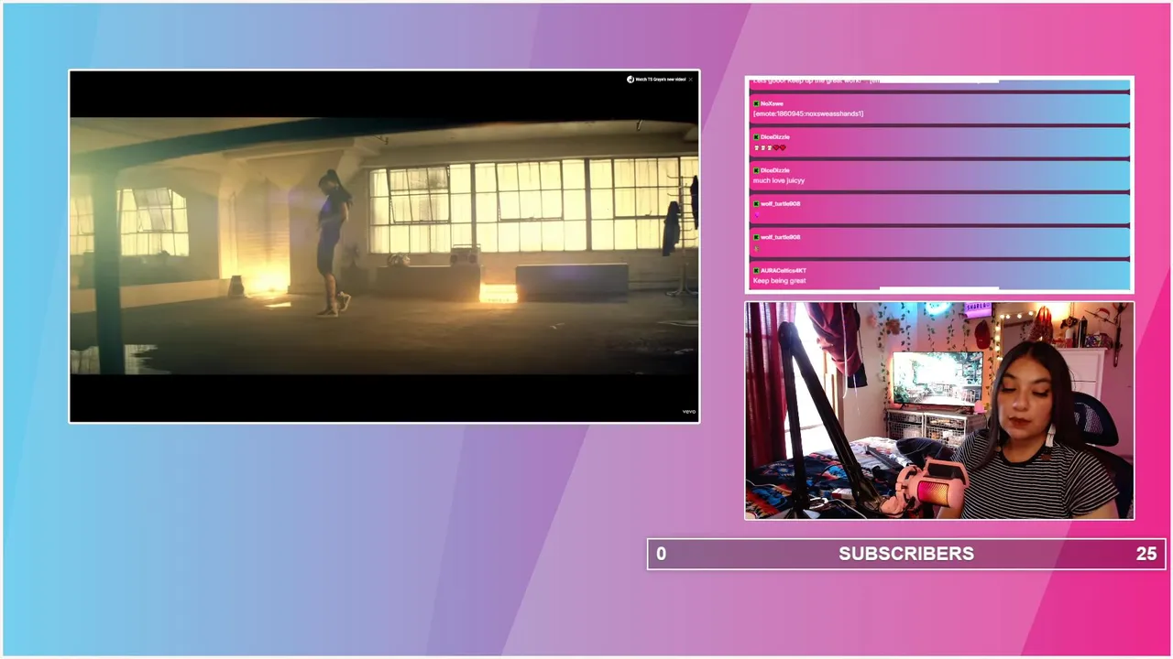Select the streamer's webcam feed

tap(939, 411)
